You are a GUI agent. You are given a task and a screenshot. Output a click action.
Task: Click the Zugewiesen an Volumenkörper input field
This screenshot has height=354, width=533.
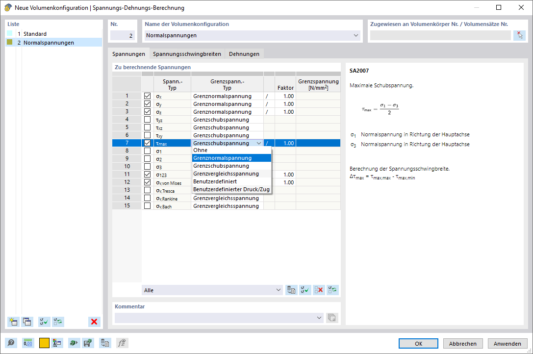440,35
